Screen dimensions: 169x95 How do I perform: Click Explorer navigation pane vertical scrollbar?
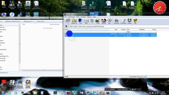(19, 44)
